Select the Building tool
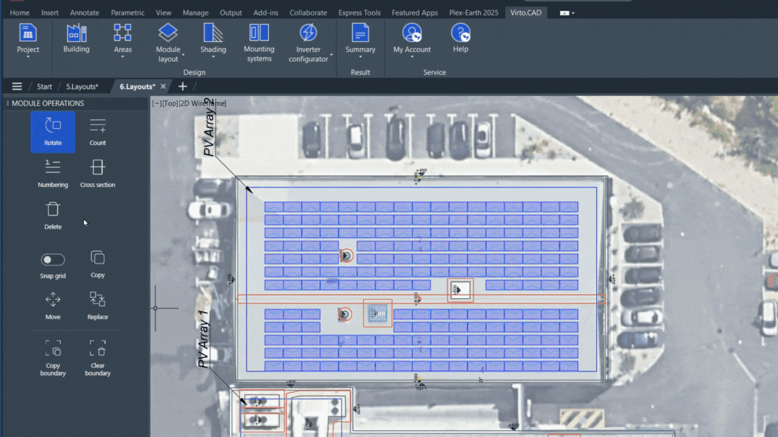 click(76, 38)
